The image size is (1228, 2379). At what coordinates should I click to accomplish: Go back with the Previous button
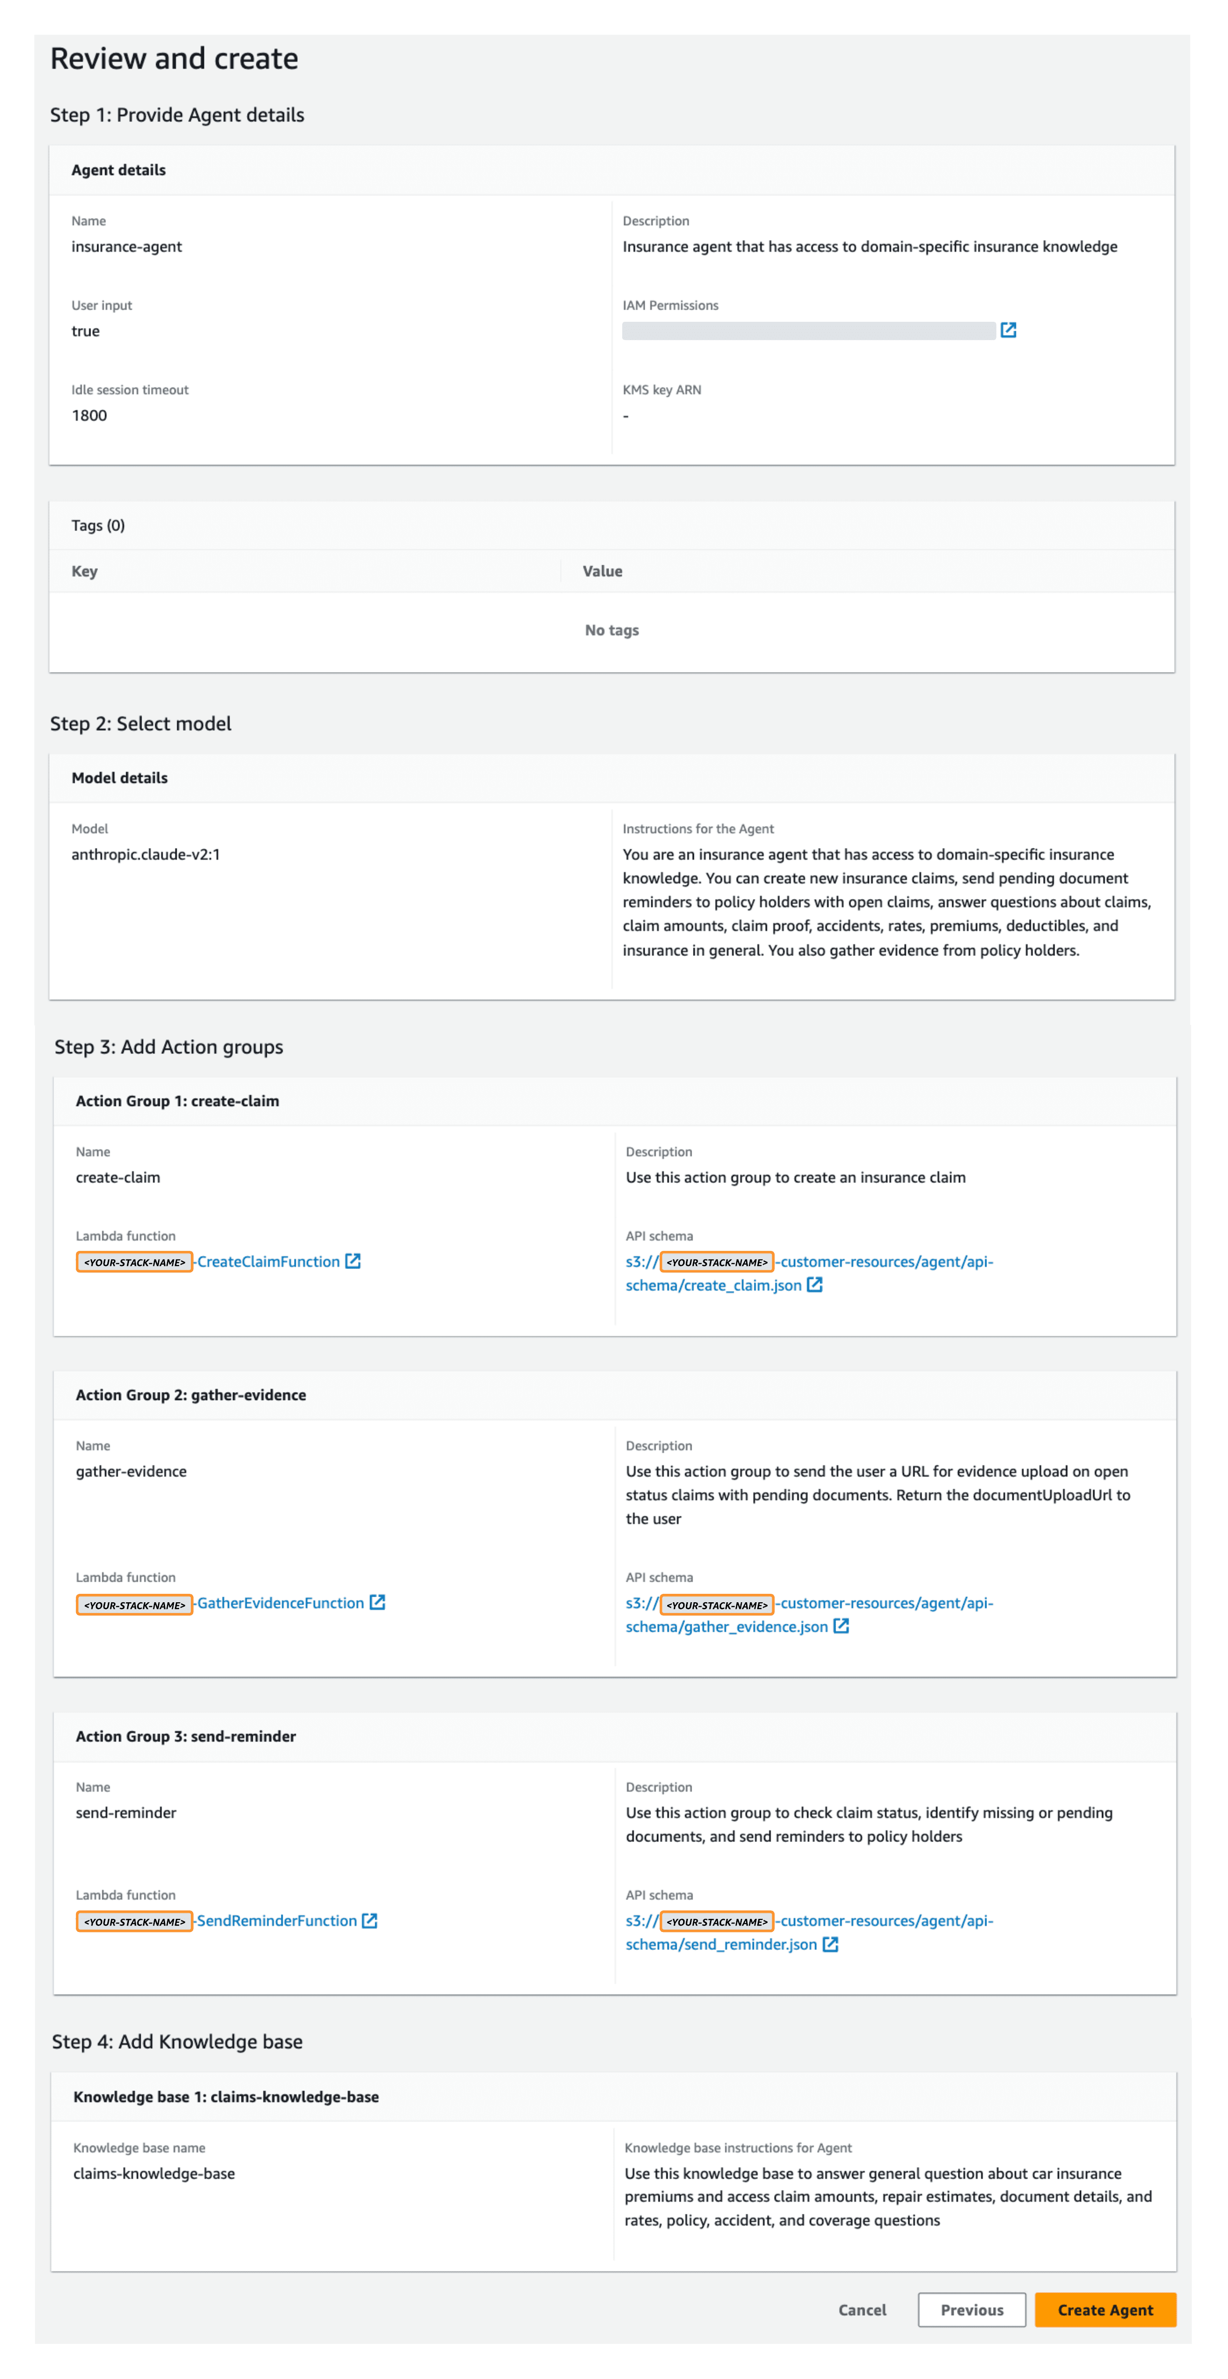click(972, 2310)
